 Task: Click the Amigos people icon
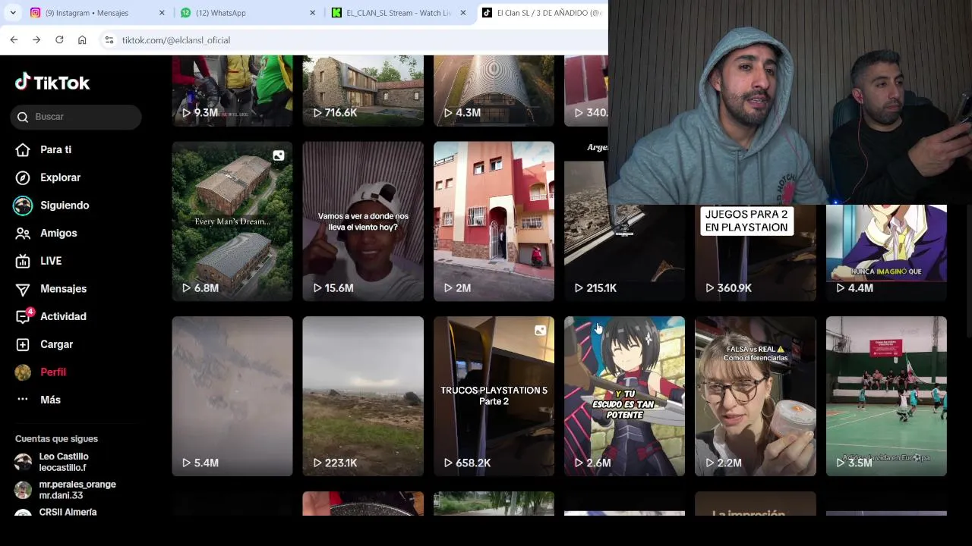pyautogui.click(x=24, y=233)
